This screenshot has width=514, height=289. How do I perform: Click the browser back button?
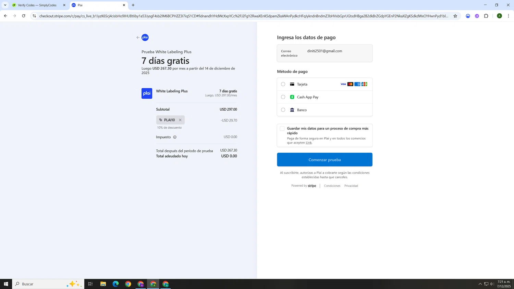tap(5, 16)
